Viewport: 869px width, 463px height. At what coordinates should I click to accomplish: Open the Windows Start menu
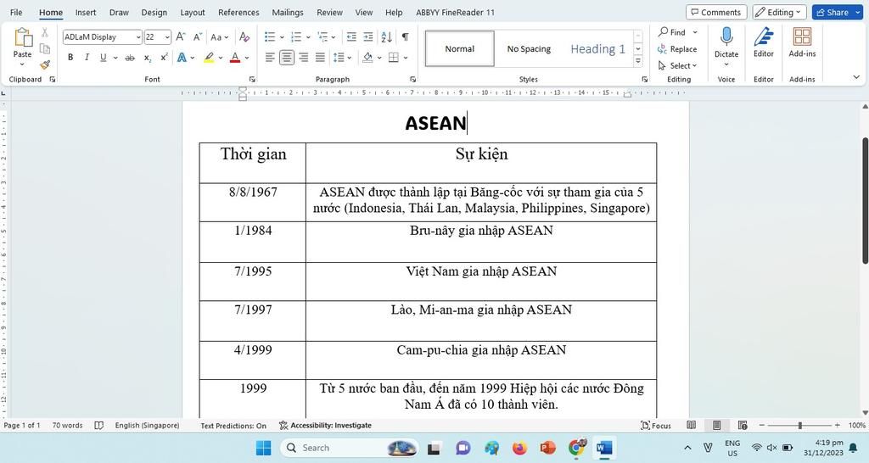(x=264, y=448)
